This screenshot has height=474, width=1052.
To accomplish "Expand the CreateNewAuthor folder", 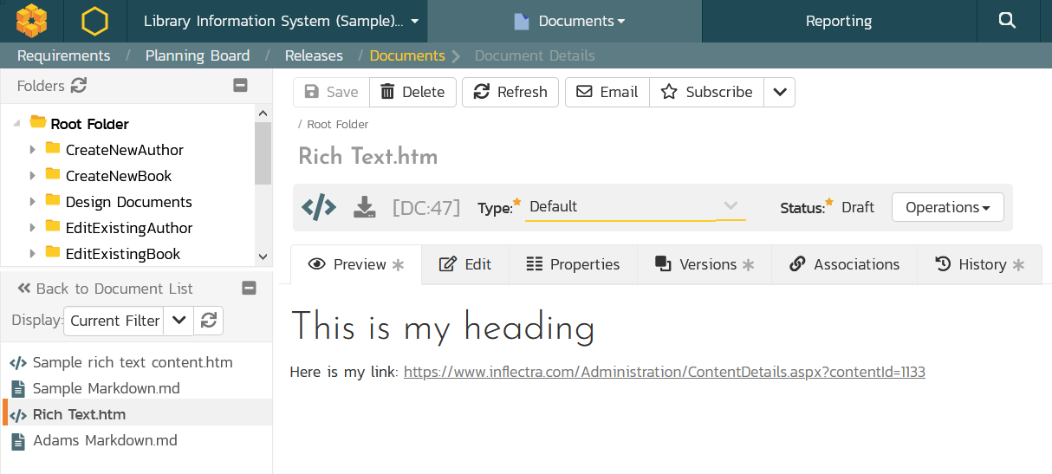I will (x=32, y=150).
